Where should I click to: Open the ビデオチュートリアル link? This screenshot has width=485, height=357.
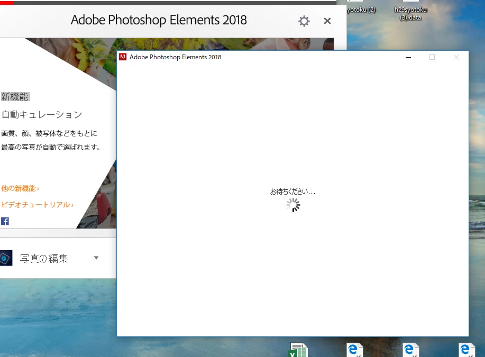[x=38, y=205]
